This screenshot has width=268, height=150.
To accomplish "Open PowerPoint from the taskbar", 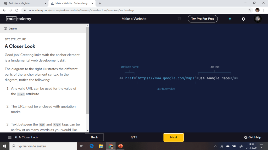I will (x=120, y=146).
